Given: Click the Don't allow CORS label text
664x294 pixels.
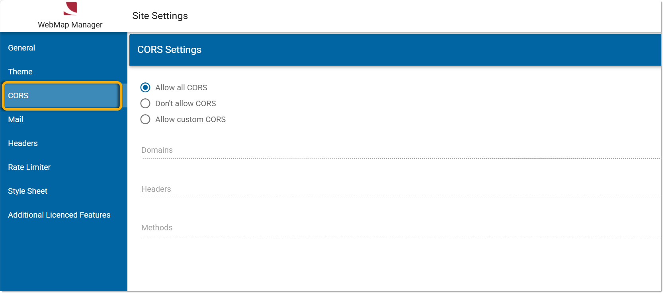Looking at the screenshot, I should pyautogui.click(x=186, y=103).
